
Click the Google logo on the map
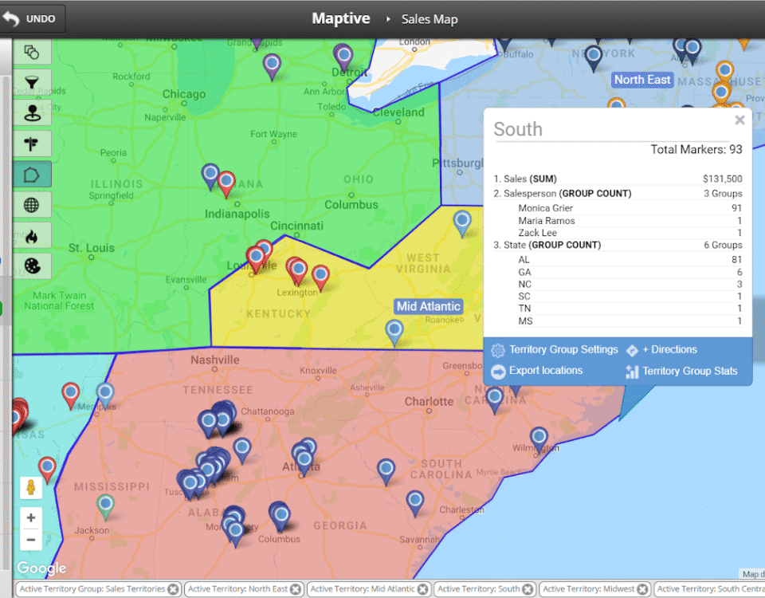tap(41, 568)
